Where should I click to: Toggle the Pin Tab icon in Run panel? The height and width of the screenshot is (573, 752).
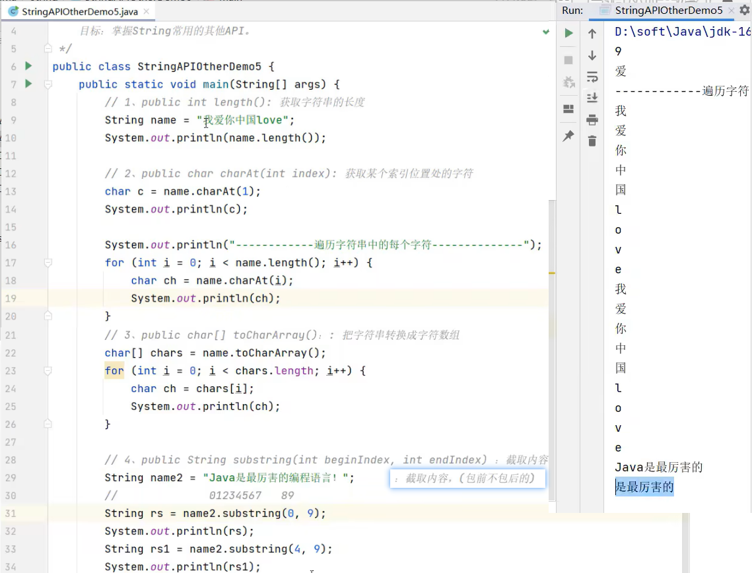568,135
